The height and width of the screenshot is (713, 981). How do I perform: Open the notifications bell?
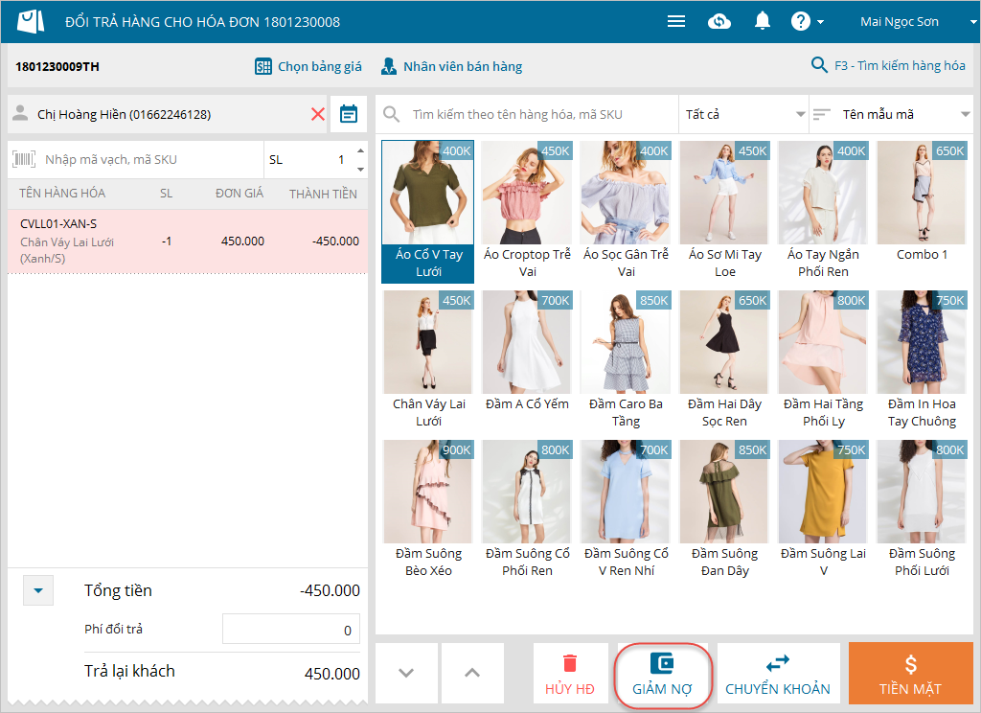point(763,21)
